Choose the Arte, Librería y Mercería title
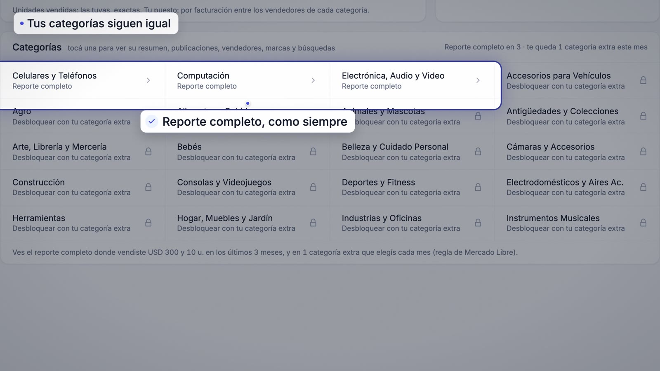 59,147
